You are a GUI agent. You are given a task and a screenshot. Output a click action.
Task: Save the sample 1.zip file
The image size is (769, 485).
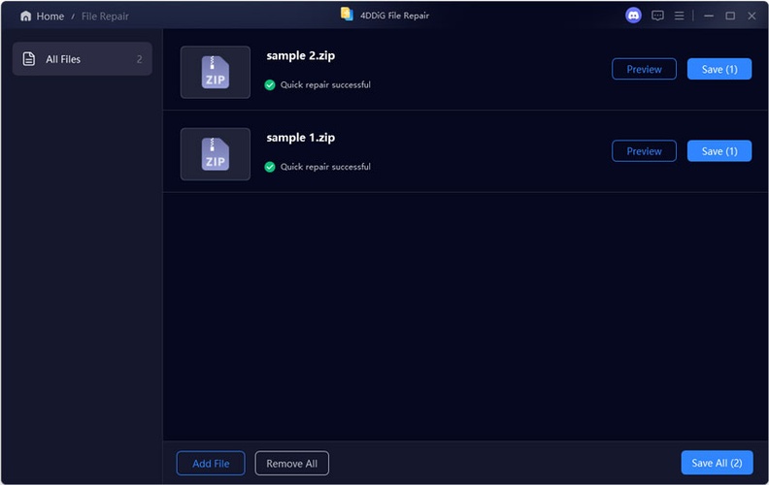tap(719, 151)
